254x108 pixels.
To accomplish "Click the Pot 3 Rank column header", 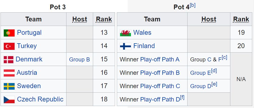I will coord(104,19).
